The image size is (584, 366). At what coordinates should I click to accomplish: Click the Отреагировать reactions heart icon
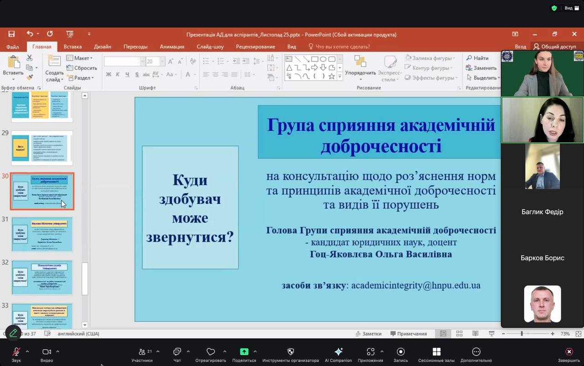[210, 352]
